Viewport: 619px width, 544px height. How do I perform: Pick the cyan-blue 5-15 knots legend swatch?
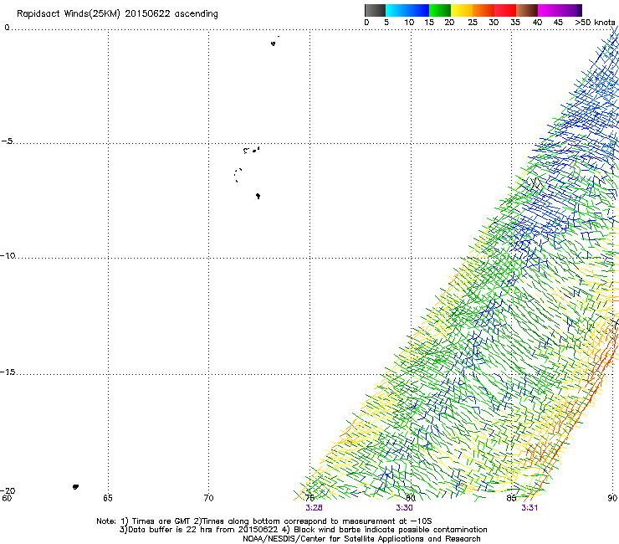pyautogui.click(x=407, y=10)
